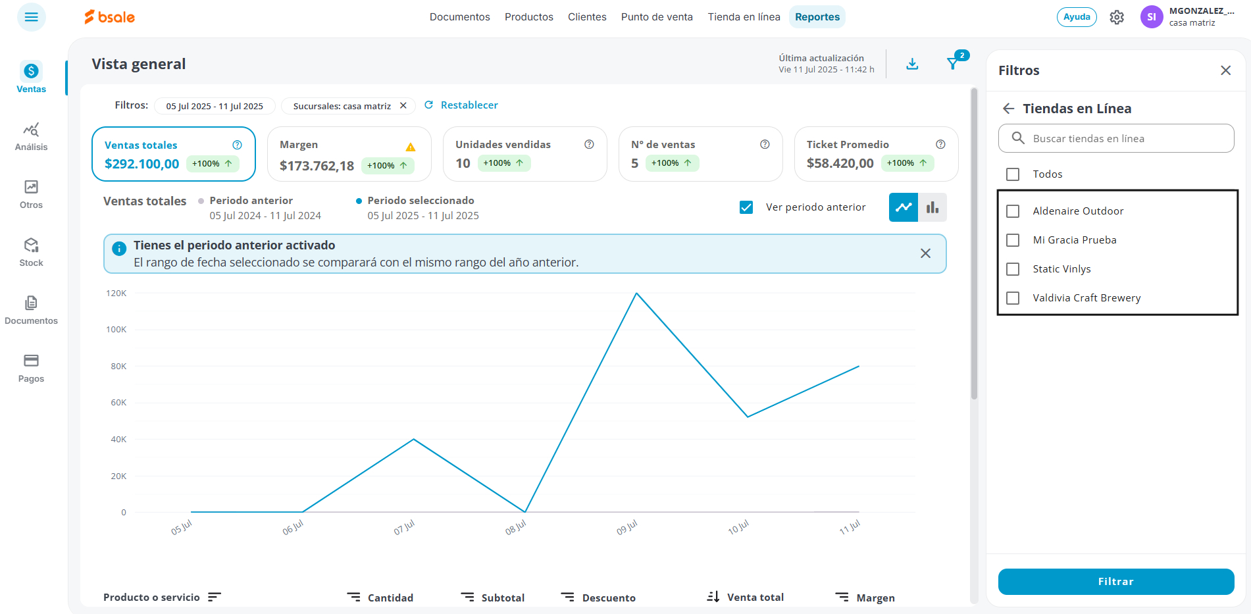Click the 09 Jul peak chart point

636,293
